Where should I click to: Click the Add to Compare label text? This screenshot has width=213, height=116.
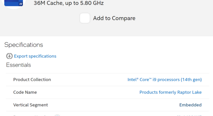(x=114, y=18)
